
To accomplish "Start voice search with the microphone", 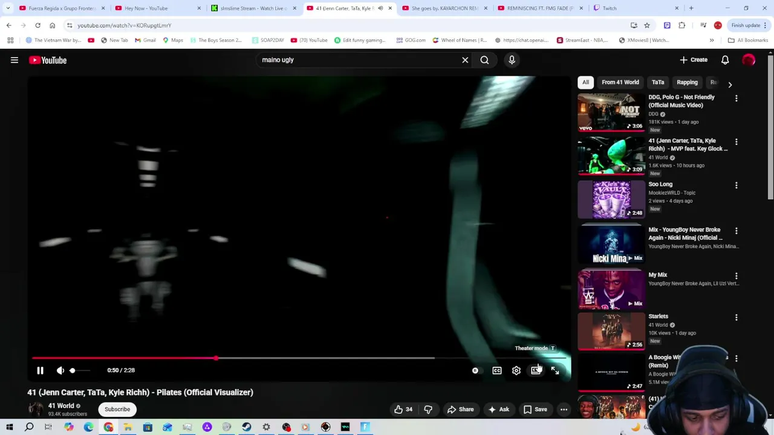I will (512, 60).
